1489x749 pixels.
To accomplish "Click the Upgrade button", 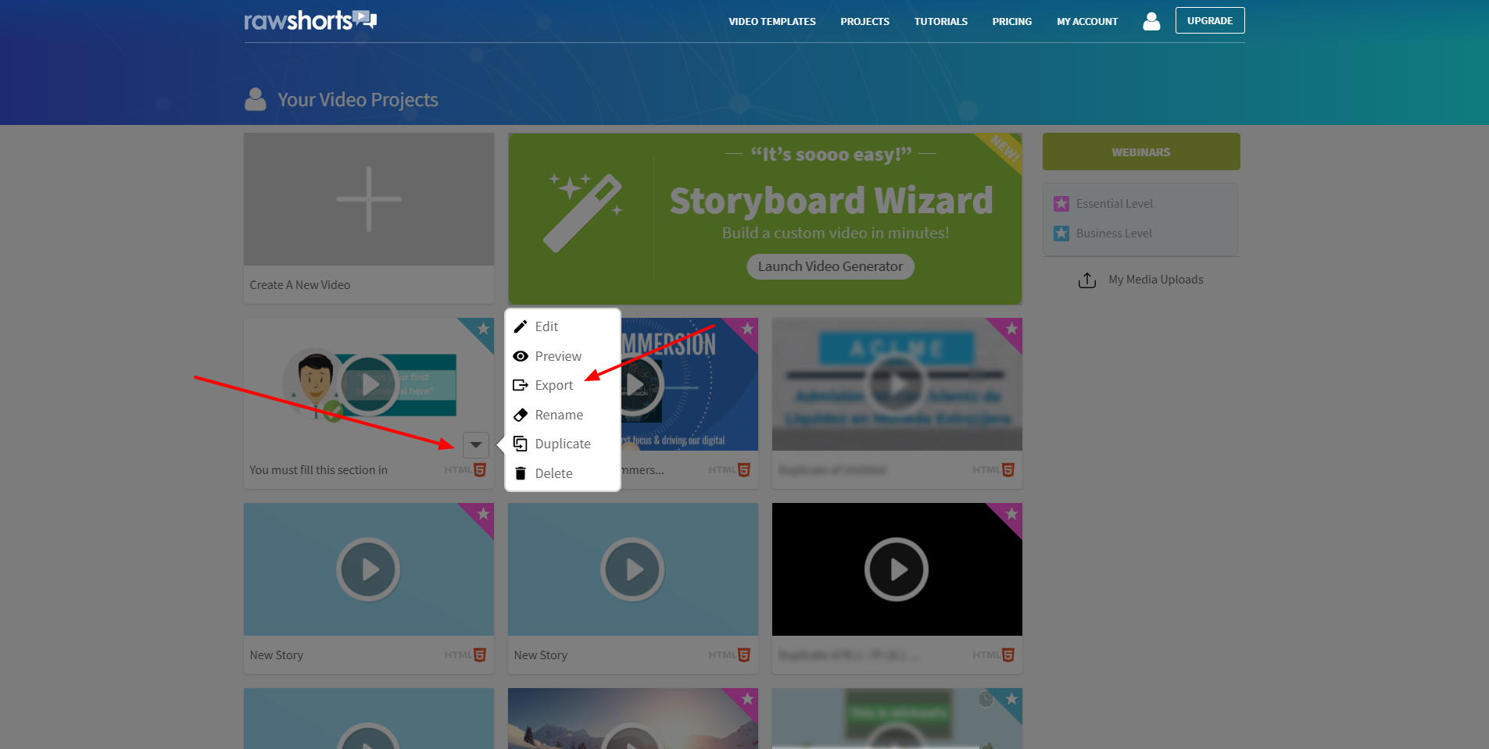I will click(x=1210, y=20).
